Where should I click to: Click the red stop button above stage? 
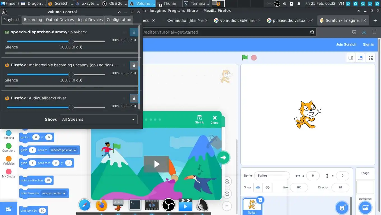coord(254,58)
